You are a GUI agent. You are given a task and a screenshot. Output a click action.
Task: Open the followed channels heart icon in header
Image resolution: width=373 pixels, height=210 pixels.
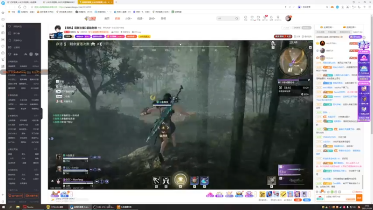point(252,18)
